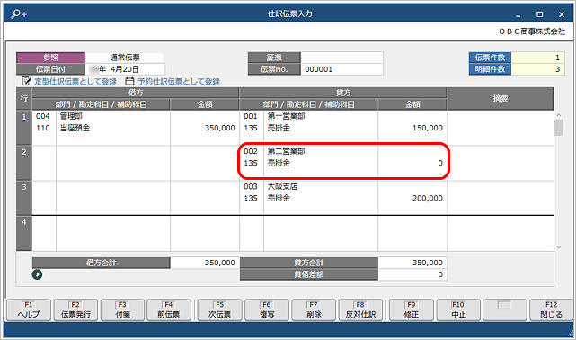Close the 仕訳伝票入力 window
The image size is (576, 340).
pos(562,14)
